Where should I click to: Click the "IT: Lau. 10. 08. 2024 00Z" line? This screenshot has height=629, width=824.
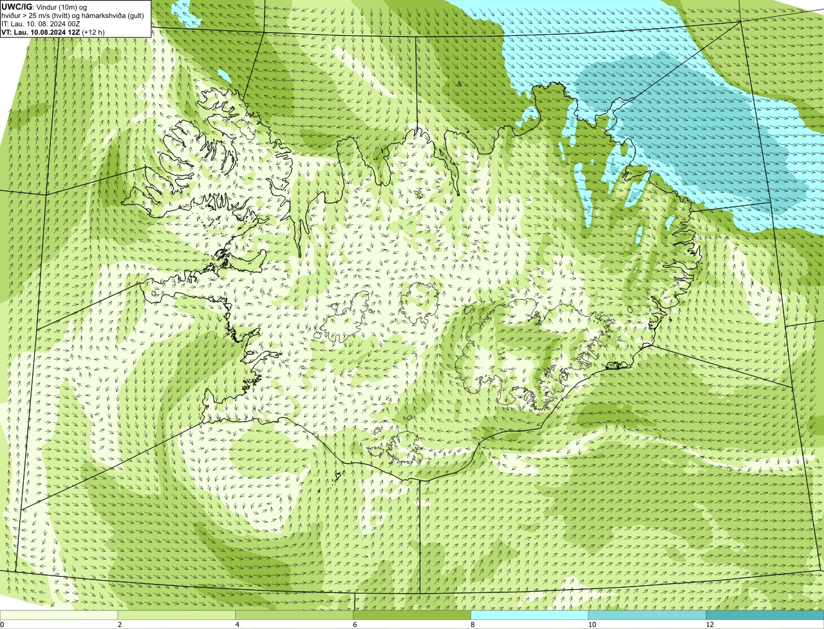[41, 23]
